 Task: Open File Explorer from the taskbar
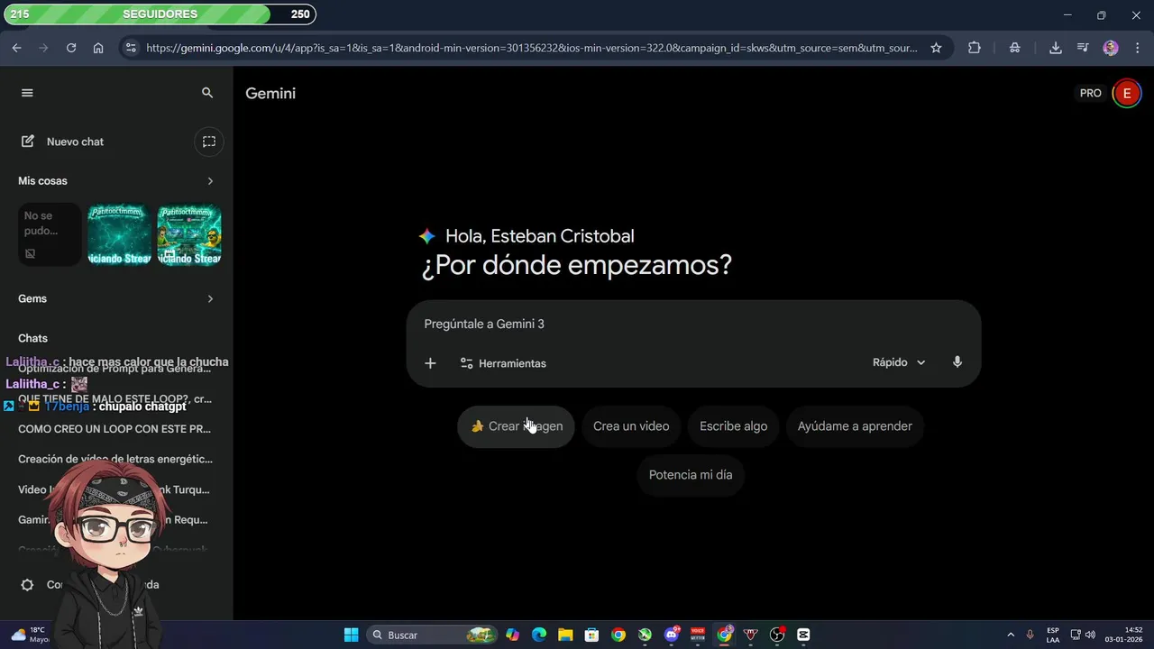click(565, 635)
